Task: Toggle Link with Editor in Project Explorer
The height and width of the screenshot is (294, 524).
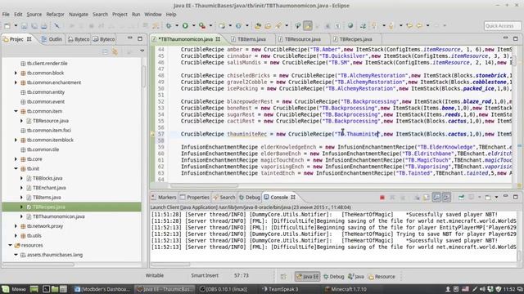Action: 115,51
